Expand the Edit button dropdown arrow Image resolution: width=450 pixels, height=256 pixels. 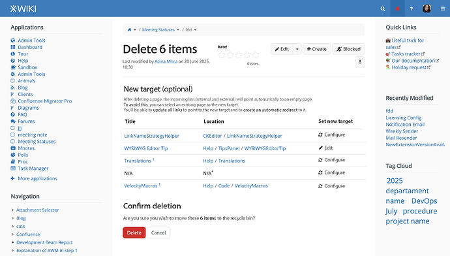[x=297, y=49]
